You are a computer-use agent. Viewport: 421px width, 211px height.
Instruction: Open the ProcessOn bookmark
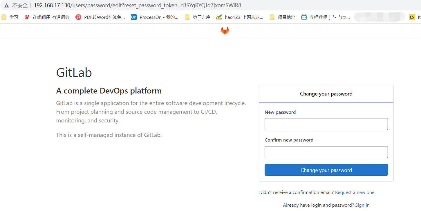[154, 17]
